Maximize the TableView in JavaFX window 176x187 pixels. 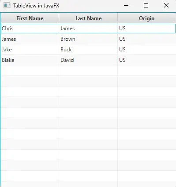tap(146, 6)
